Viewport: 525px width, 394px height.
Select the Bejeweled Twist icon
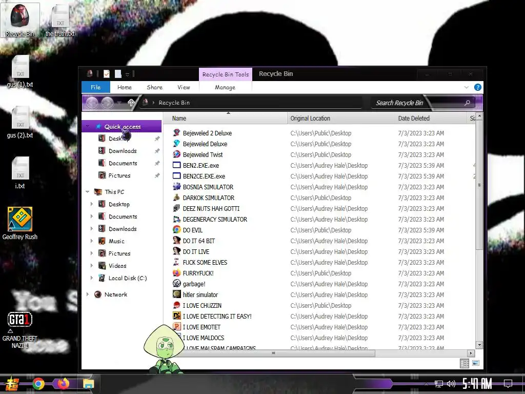tap(176, 154)
